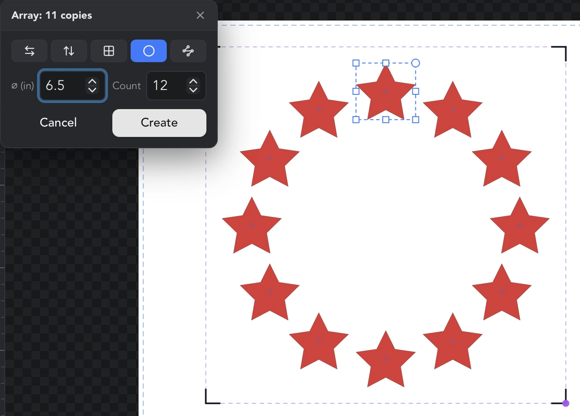Click the circular rotate handle on selected star

tap(416, 63)
